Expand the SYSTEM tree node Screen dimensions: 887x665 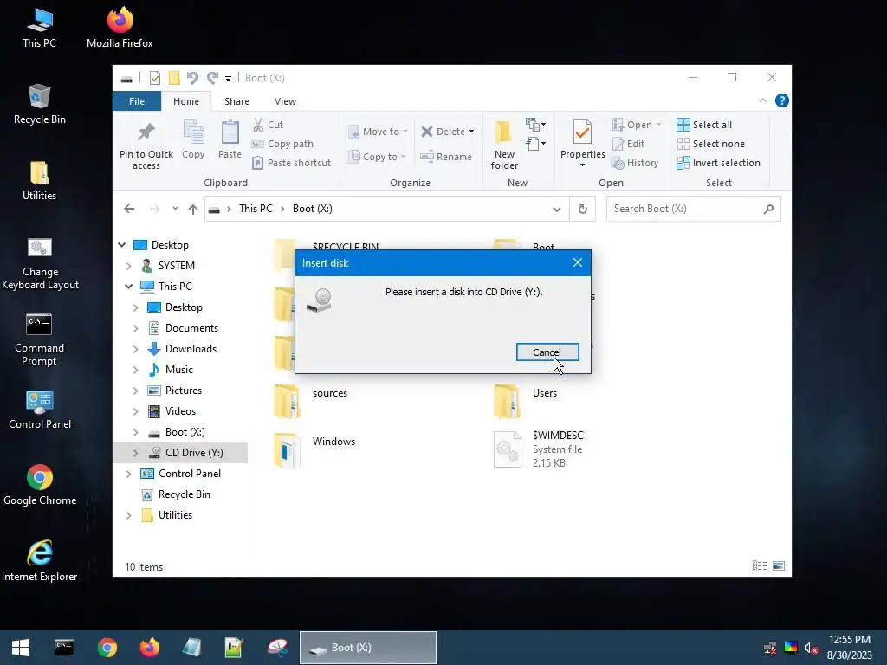[x=128, y=266]
